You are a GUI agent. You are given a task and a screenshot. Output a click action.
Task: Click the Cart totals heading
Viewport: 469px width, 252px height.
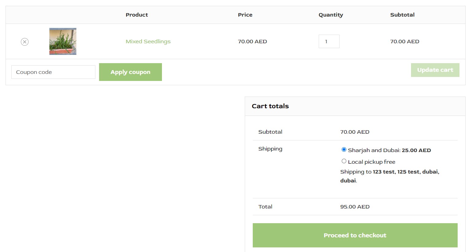click(270, 106)
